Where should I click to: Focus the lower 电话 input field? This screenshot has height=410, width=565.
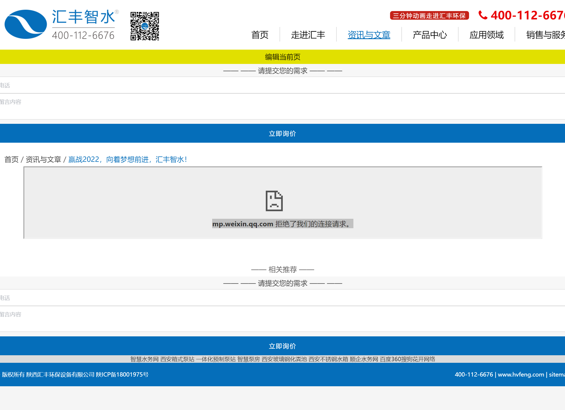pyautogui.click(x=282, y=298)
